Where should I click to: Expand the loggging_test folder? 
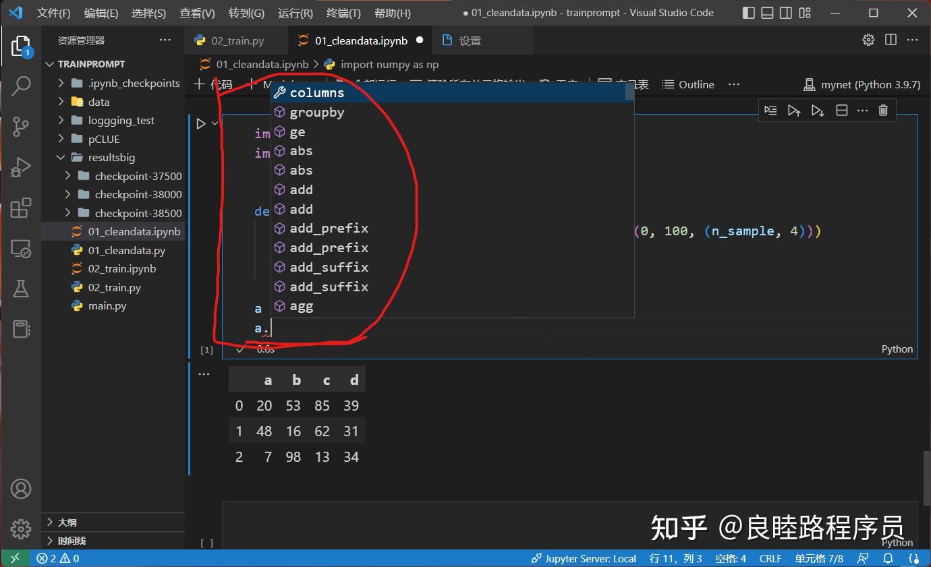pos(113,120)
